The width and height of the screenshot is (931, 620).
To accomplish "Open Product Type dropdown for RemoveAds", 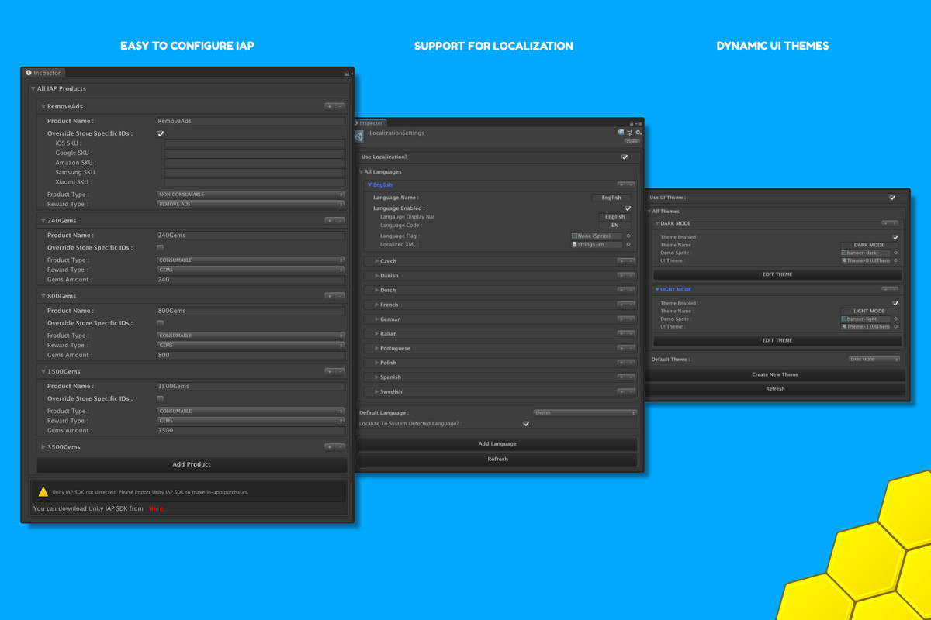I will [x=251, y=195].
